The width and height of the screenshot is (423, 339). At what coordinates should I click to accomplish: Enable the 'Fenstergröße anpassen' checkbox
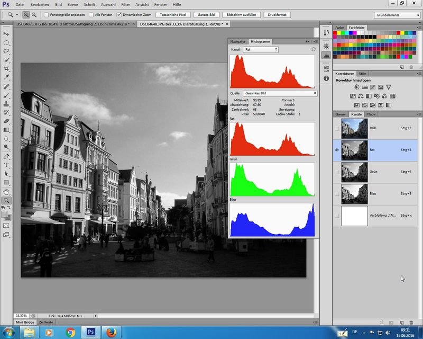tap(47, 15)
